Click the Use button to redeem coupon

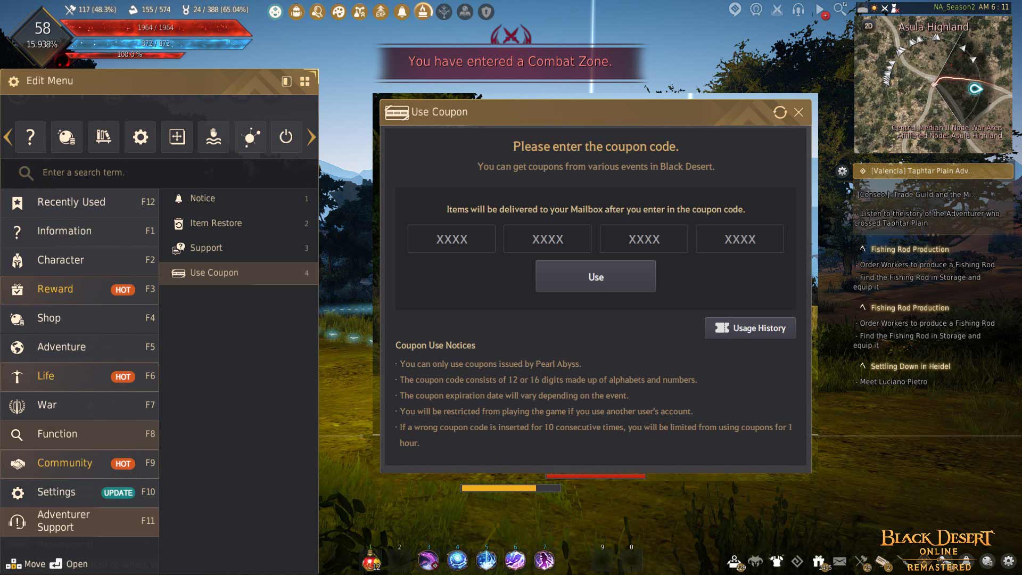tap(596, 276)
